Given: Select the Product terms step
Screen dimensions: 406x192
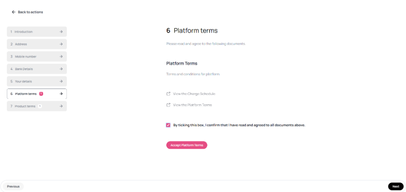Looking at the screenshot, I should click(x=37, y=106).
